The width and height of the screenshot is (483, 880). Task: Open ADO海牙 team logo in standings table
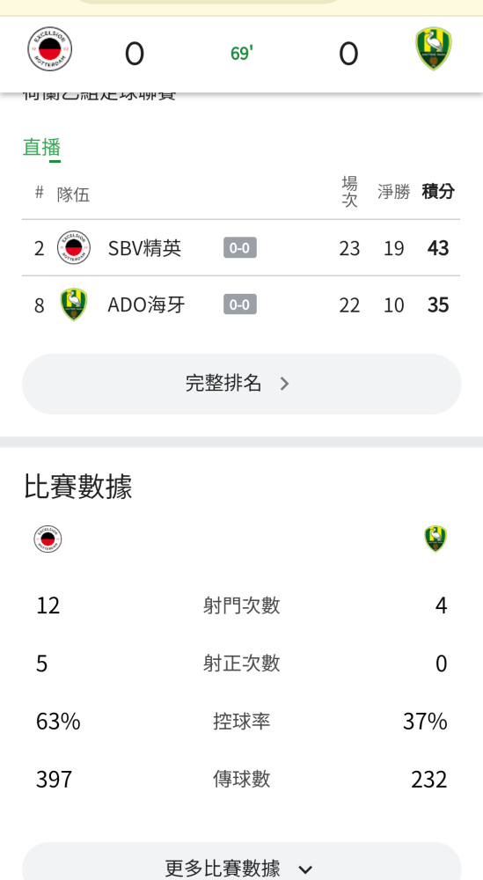tap(74, 304)
